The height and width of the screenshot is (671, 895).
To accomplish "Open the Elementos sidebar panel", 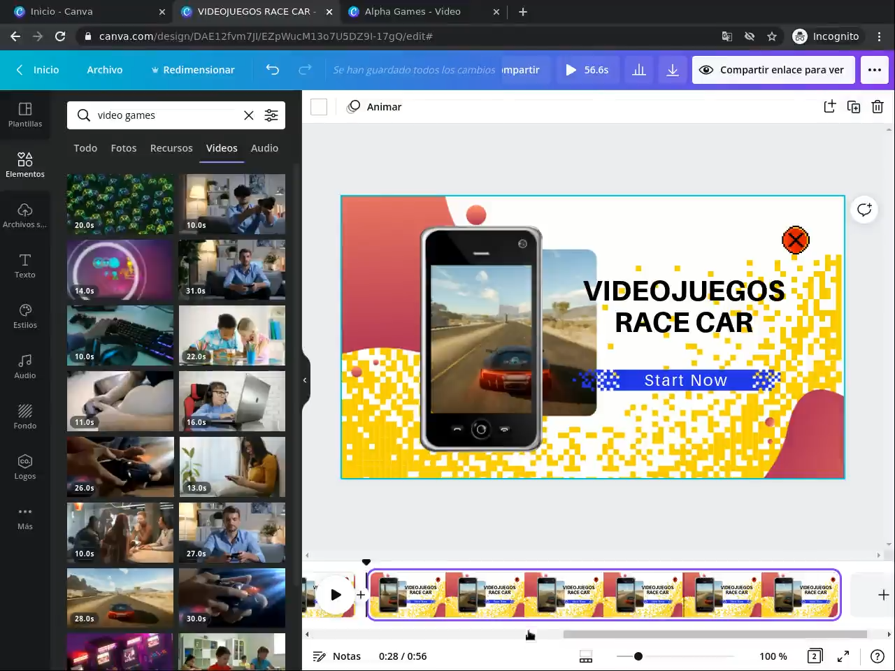I will (25, 165).
